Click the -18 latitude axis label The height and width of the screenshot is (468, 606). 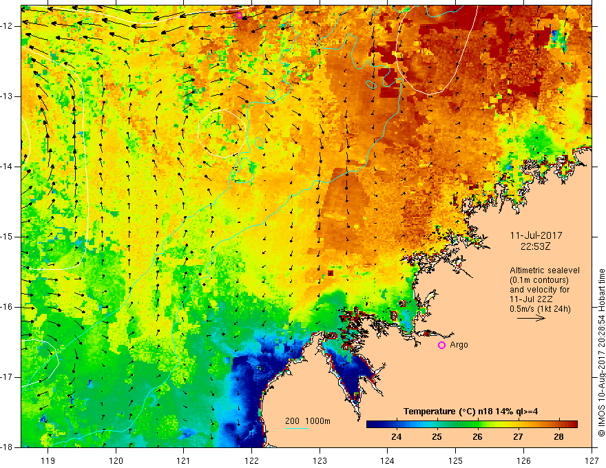click(x=7, y=447)
